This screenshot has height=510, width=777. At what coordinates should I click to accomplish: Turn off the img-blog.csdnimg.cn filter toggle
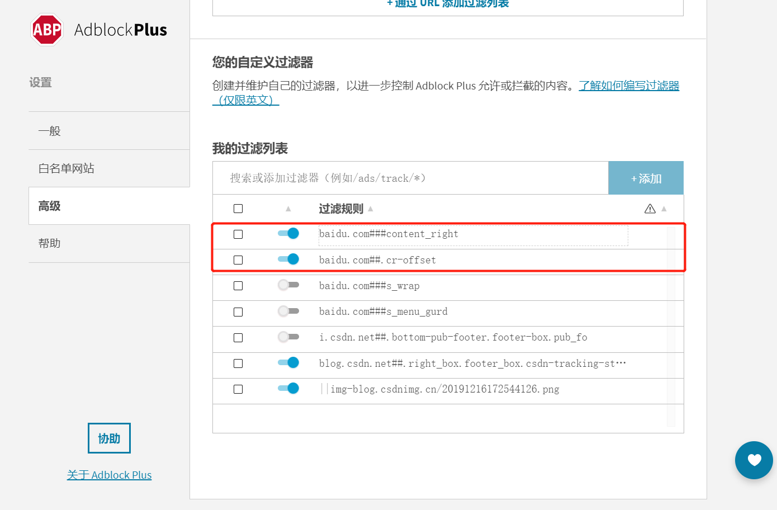(288, 388)
